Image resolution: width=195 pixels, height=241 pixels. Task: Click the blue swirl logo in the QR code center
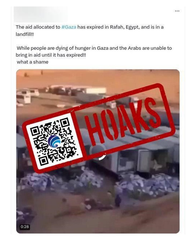pyautogui.click(x=54, y=141)
